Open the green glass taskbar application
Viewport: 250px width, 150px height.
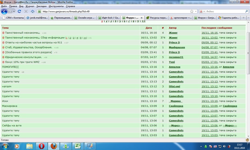(x=66, y=146)
